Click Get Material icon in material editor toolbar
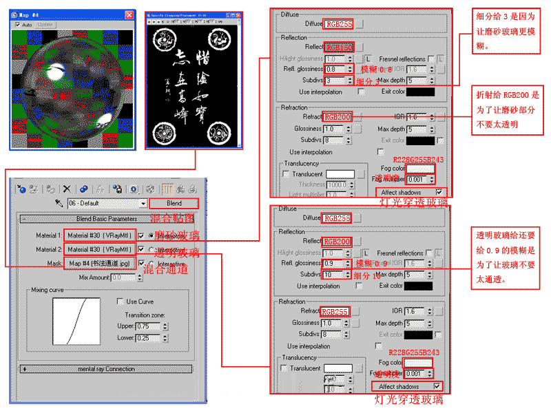Viewport: 551px width, 413px height. [21, 189]
